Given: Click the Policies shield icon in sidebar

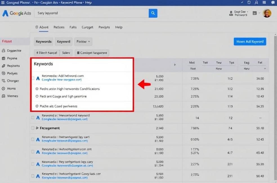Looking at the screenshot, I should pos(4,73).
